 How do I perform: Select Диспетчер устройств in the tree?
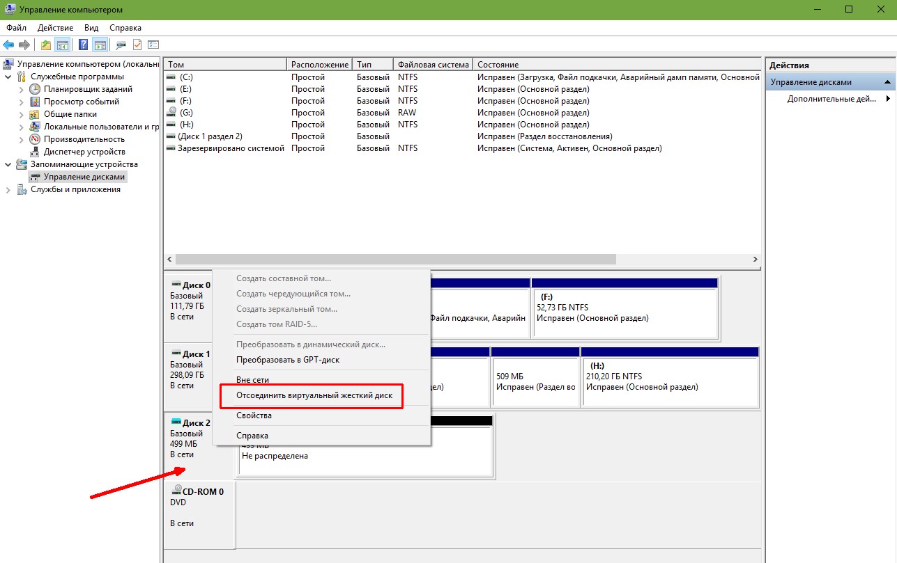coord(84,152)
